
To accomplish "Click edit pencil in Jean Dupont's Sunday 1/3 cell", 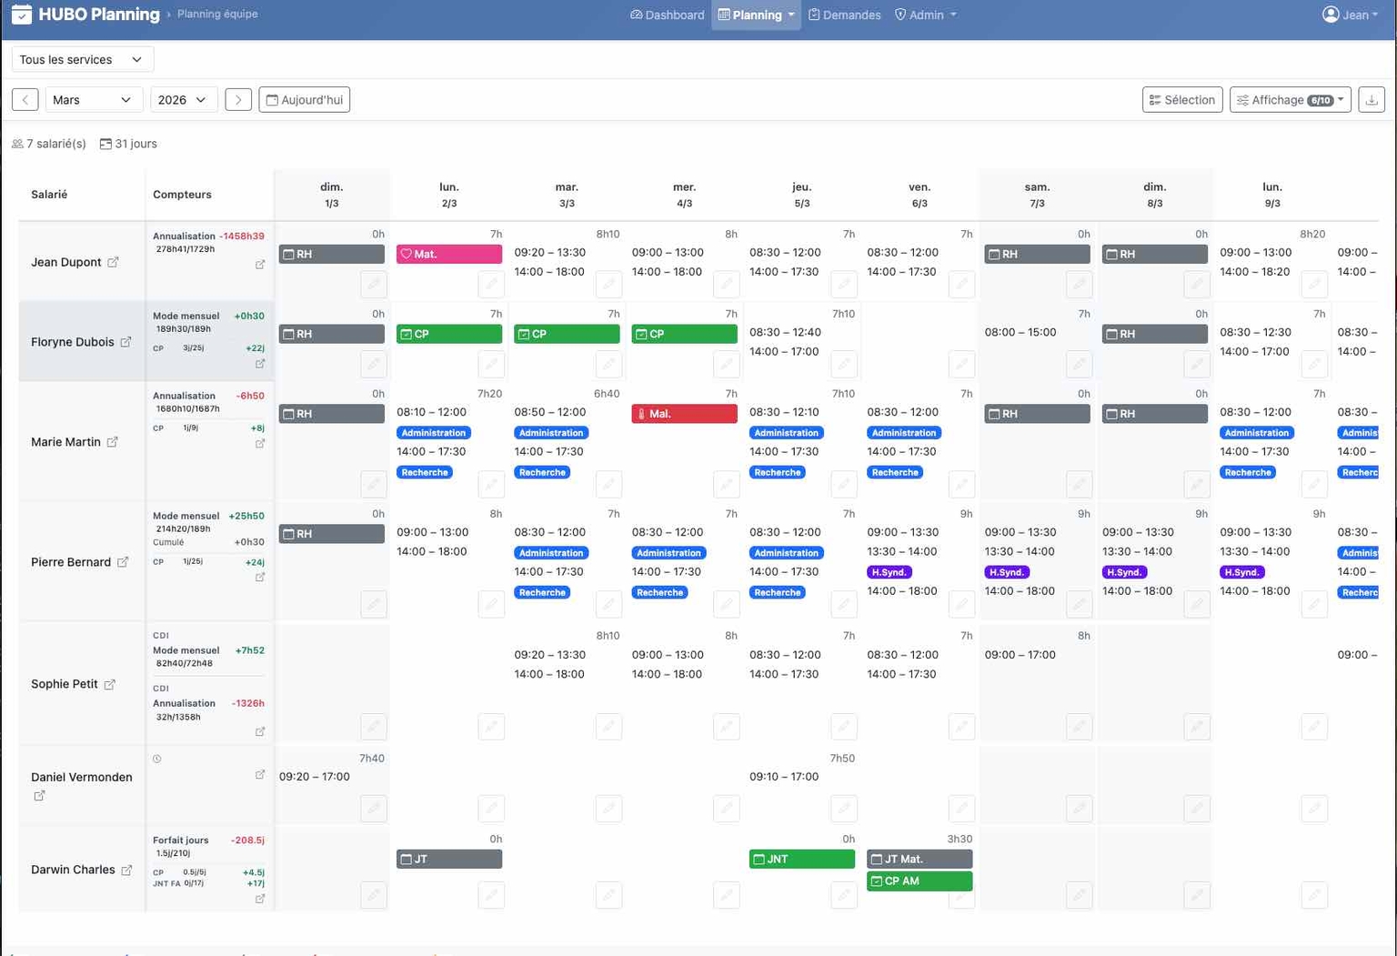I will point(373,284).
